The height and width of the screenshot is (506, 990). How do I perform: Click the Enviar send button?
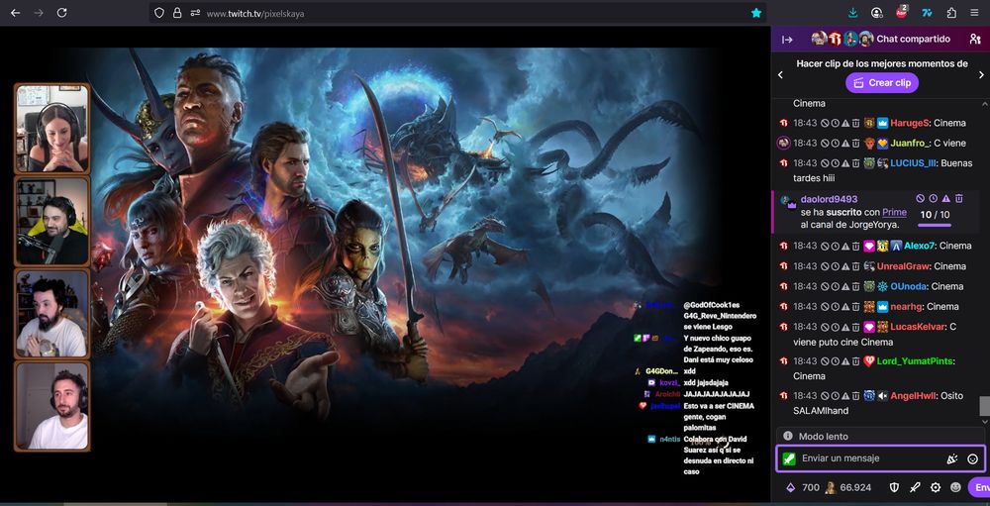tap(979, 487)
